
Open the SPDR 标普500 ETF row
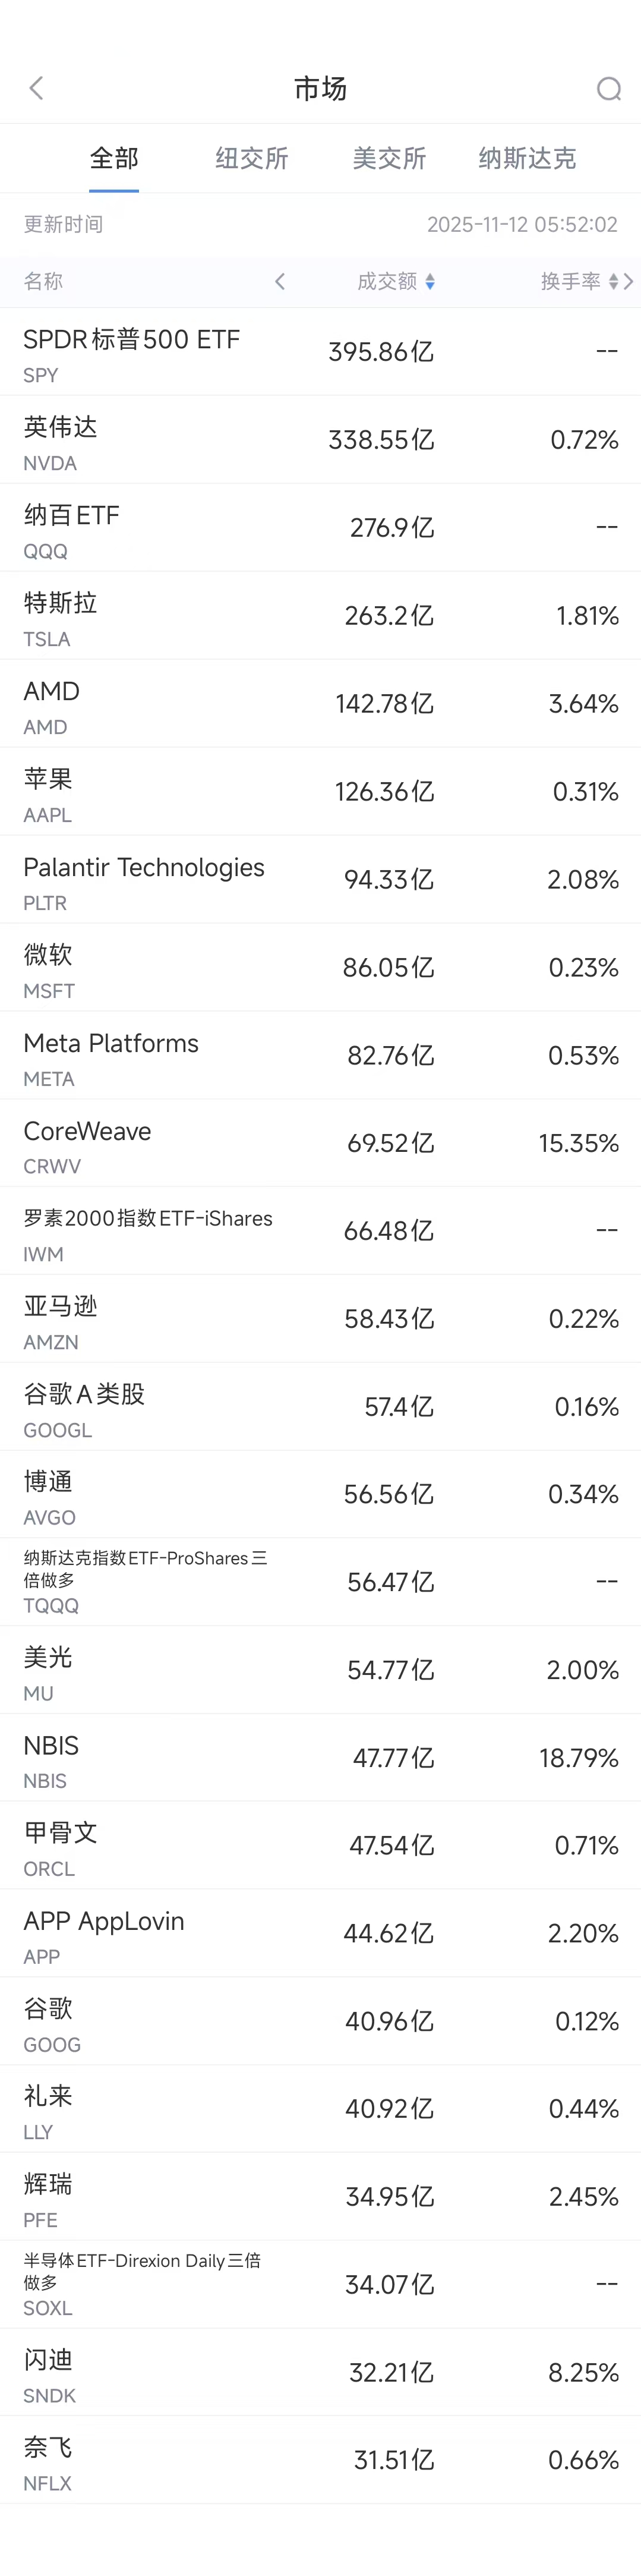coord(320,352)
